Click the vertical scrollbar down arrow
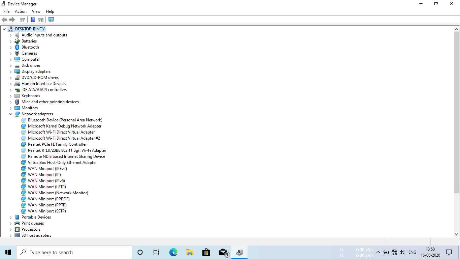This screenshot has height=259, width=460. (x=457, y=234)
